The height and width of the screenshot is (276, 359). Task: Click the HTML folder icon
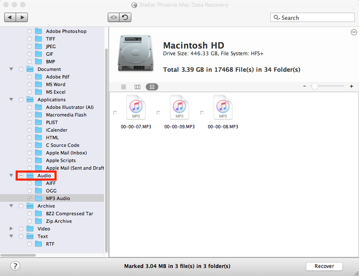(x=38, y=137)
